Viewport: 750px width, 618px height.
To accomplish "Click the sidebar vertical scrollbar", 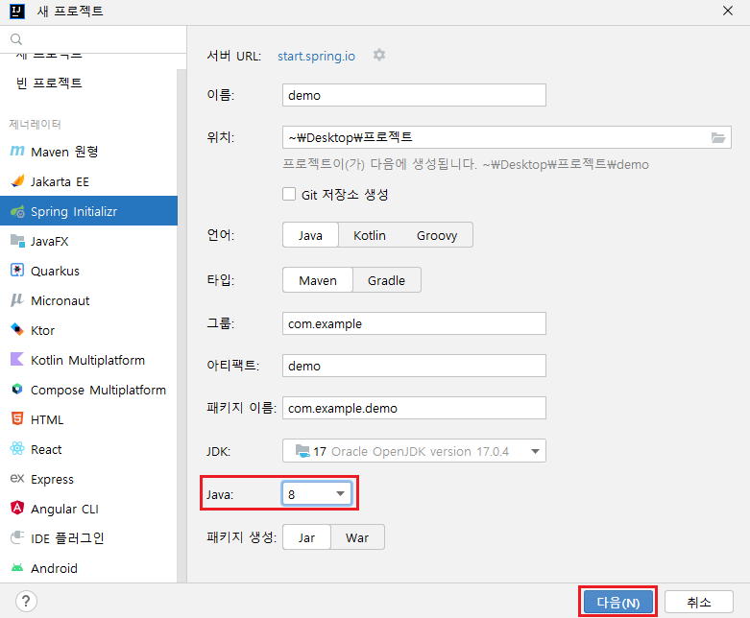I will [181, 325].
